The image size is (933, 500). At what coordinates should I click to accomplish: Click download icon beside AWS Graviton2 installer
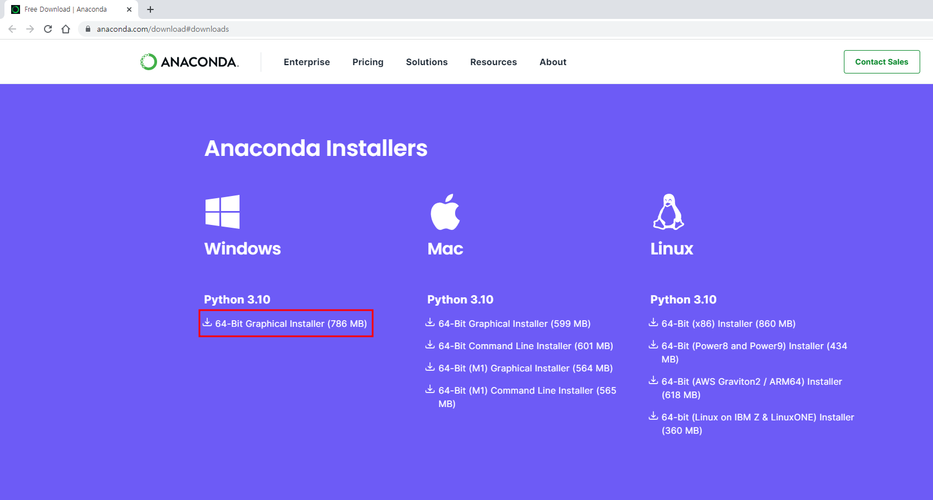click(653, 380)
